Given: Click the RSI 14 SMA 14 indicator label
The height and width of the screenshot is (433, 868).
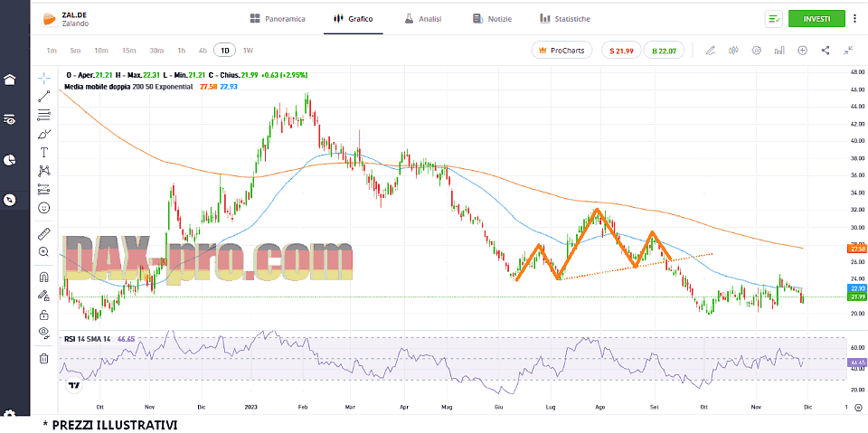Looking at the screenshot, I should point(89,339).
